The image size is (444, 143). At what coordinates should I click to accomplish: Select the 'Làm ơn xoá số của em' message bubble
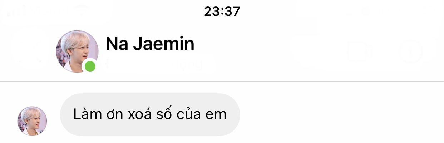[x=150, y=114]
